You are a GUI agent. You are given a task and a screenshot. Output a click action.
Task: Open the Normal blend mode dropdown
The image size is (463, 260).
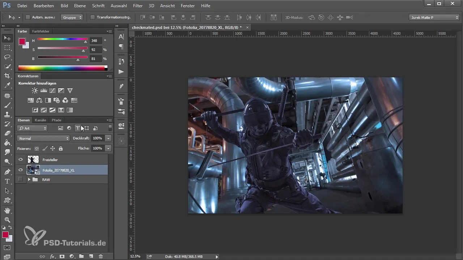[x=43, y=138]
